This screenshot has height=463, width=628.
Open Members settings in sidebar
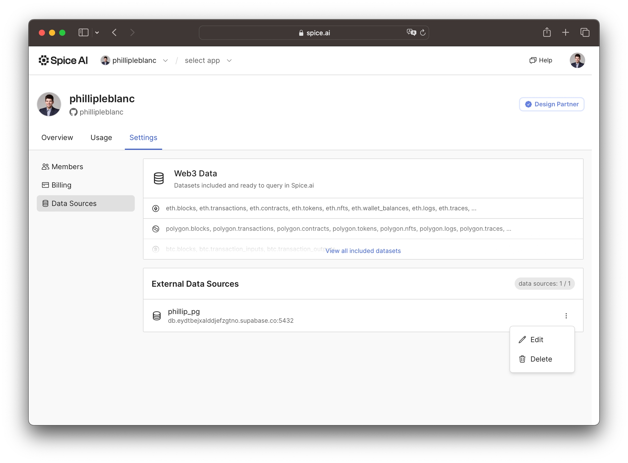[x=67, y=167]
